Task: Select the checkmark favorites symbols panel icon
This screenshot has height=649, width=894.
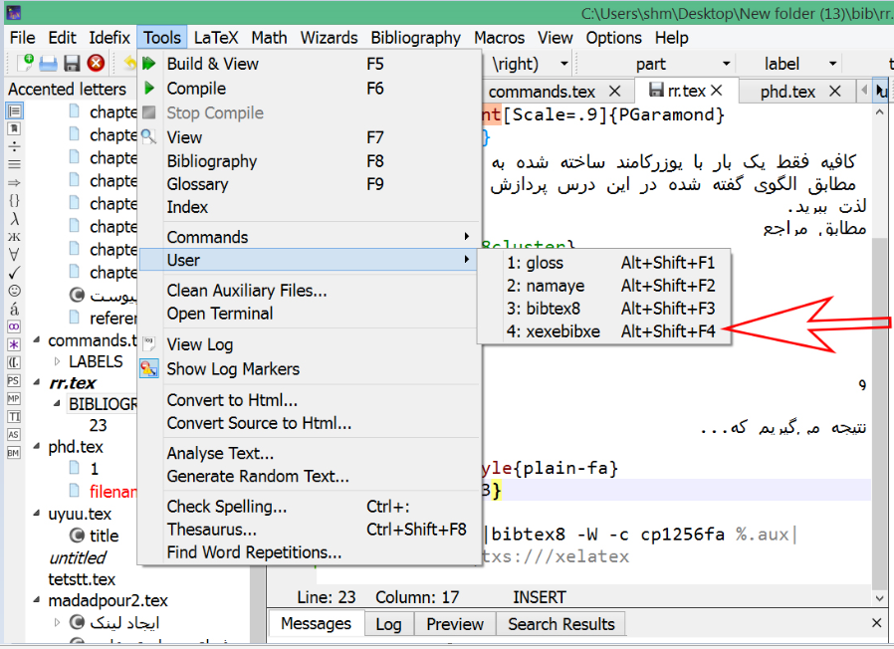Action: click(14, 272)
